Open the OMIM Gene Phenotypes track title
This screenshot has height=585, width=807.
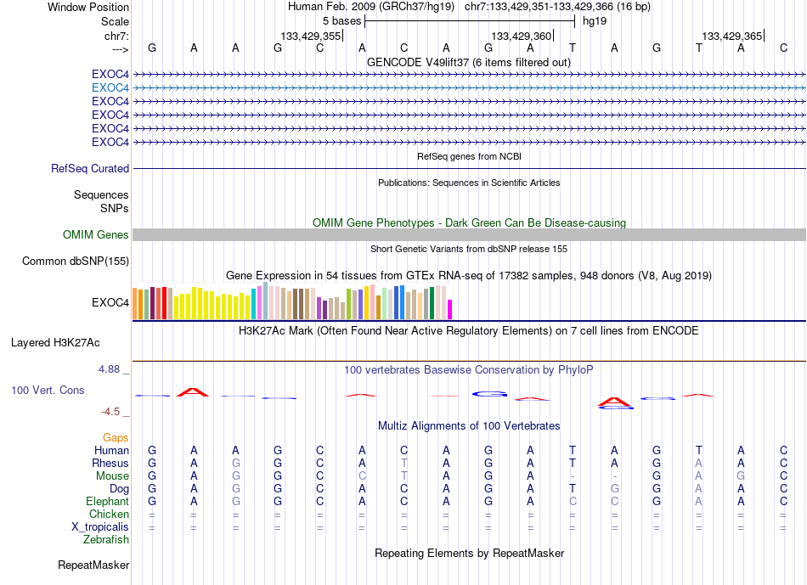pos(469,222)
